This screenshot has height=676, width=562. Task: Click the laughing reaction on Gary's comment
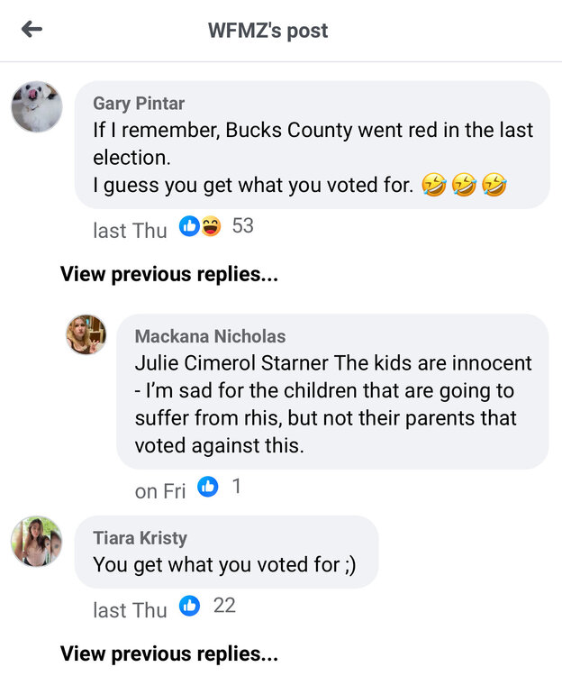(211, 227)
